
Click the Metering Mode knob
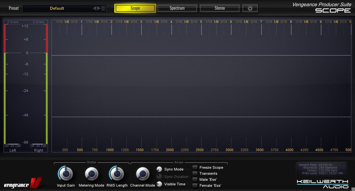pos(91,174)
